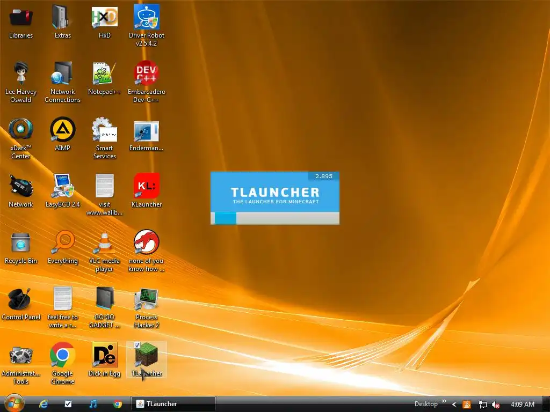The image size is (550, 412).
Task: Click the TLauncher loading progress bar
Action: point(275,218)
